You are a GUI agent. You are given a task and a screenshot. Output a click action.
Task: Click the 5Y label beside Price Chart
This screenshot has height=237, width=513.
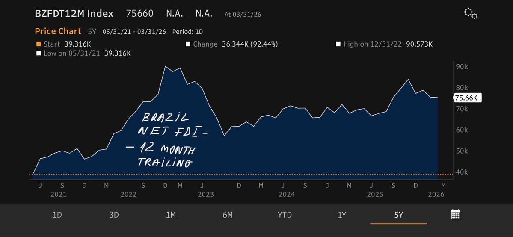pyautogui.click(x=92, y=32)
